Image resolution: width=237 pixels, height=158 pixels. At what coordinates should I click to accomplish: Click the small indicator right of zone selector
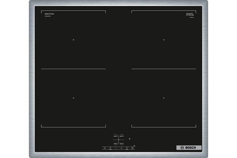pyautogui.click(x=130, y=139)
